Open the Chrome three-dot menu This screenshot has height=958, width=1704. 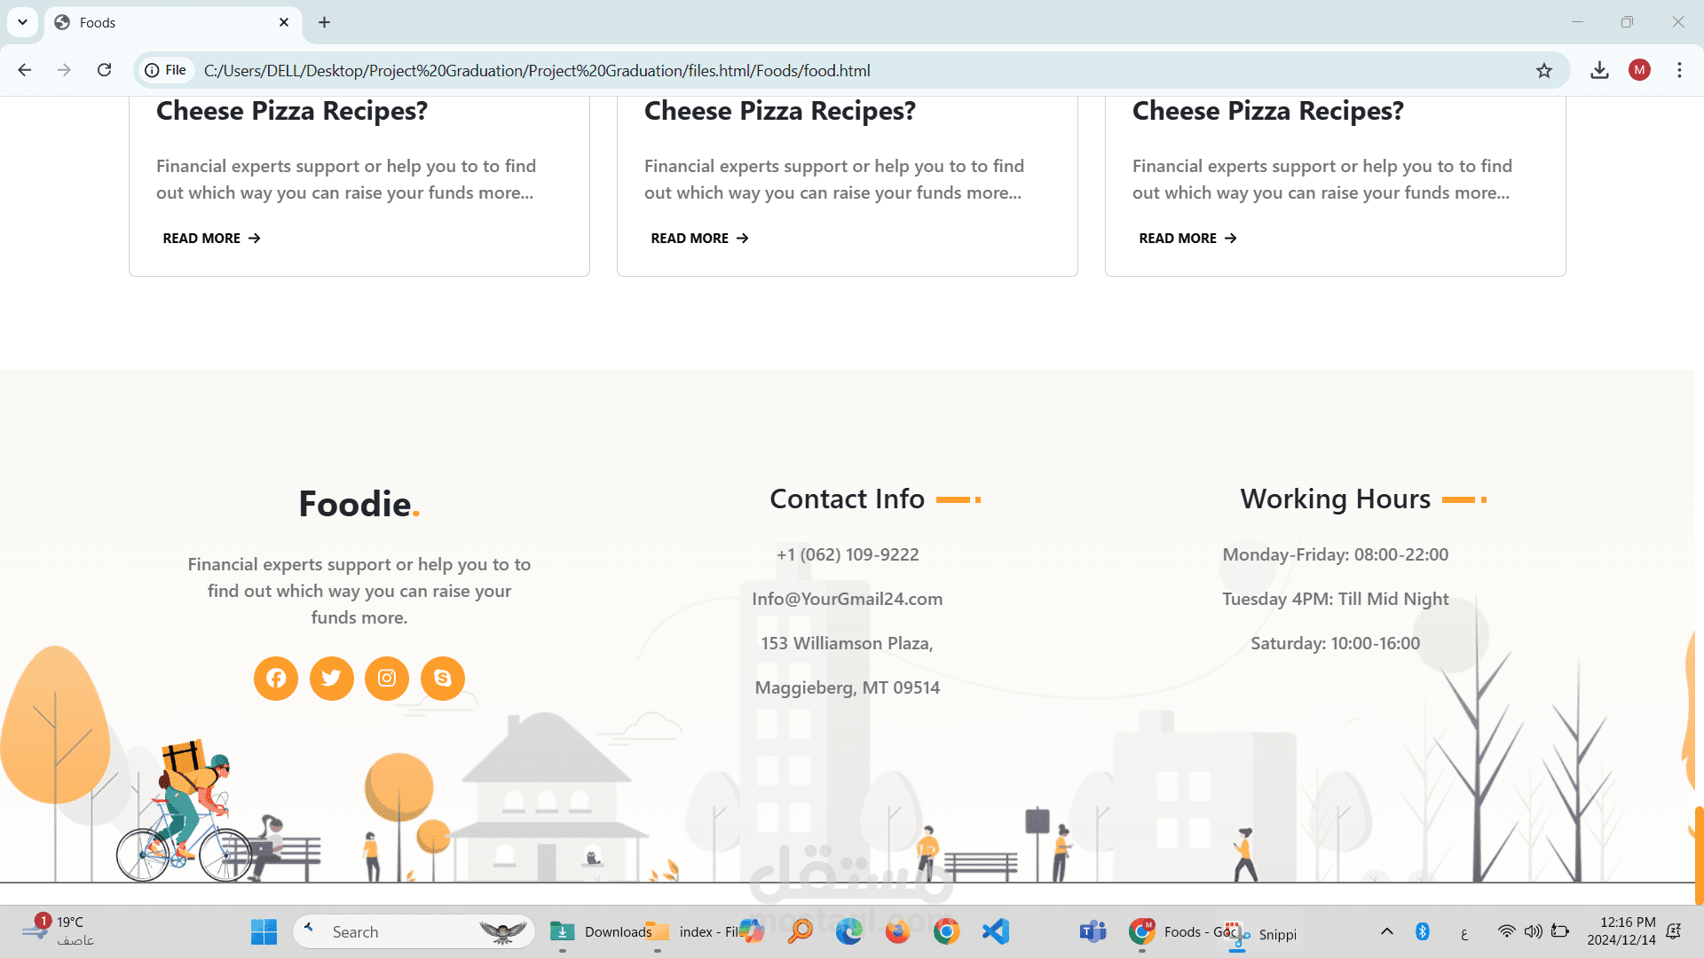(1679, 70)
